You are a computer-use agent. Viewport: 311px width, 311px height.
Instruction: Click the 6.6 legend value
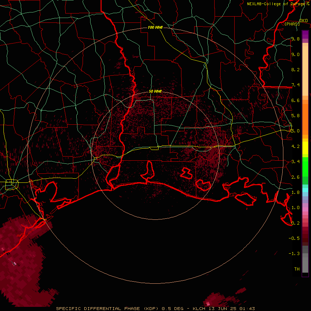coord(295,100)
